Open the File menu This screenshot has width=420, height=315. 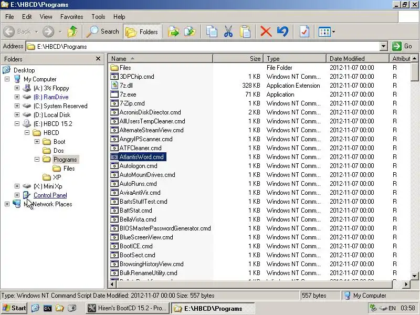pos(9,17)
